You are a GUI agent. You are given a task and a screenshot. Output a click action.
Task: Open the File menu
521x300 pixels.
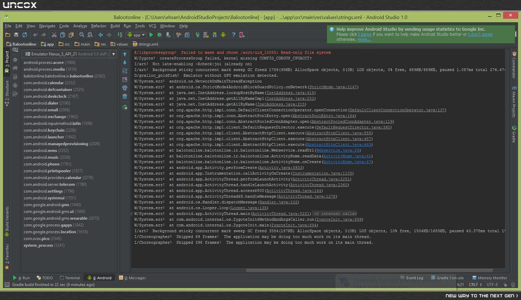point(8,26)
